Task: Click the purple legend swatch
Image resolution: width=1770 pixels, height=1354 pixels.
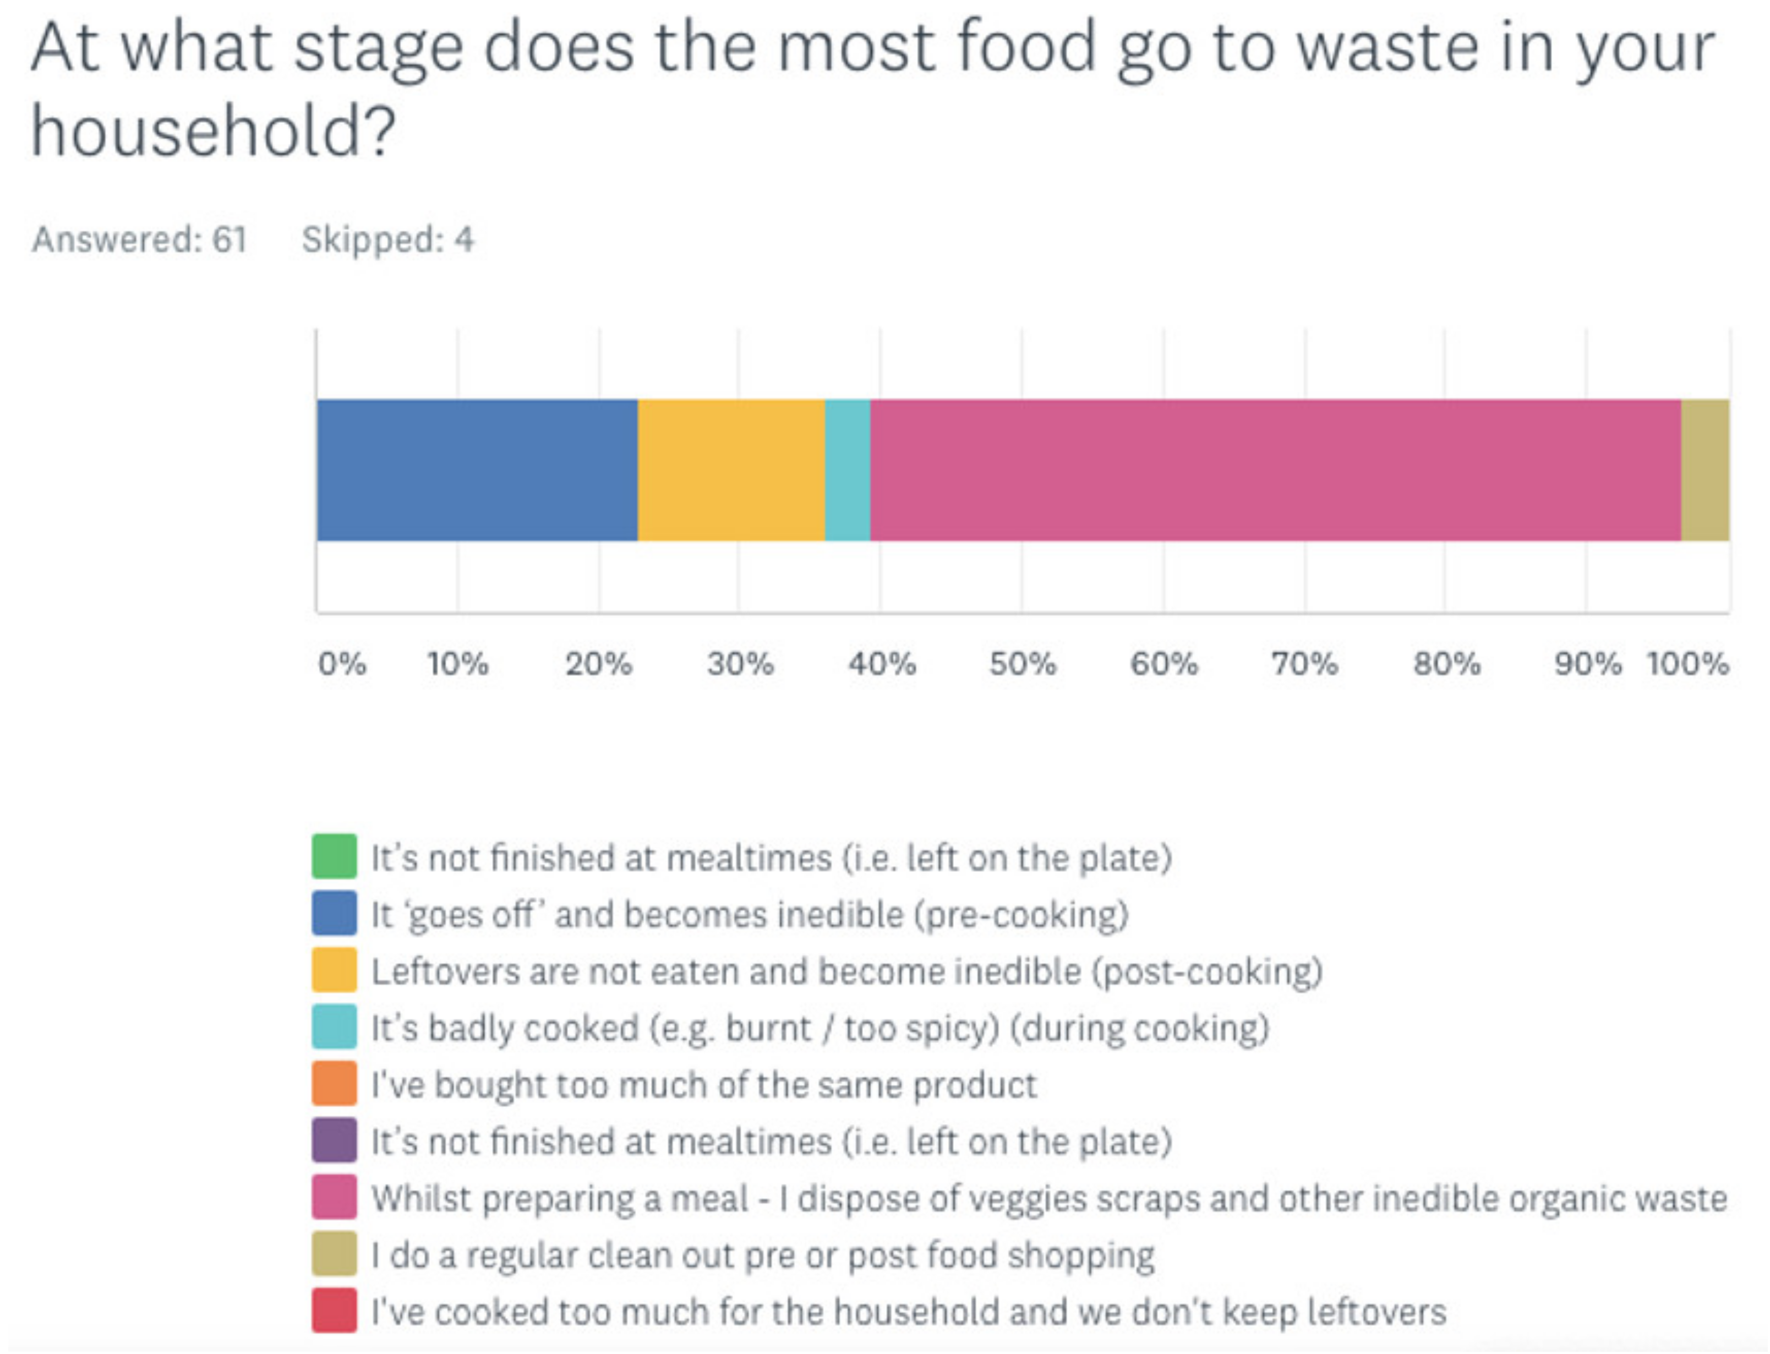Action: pyautogui.click(x=335, y=1140)
